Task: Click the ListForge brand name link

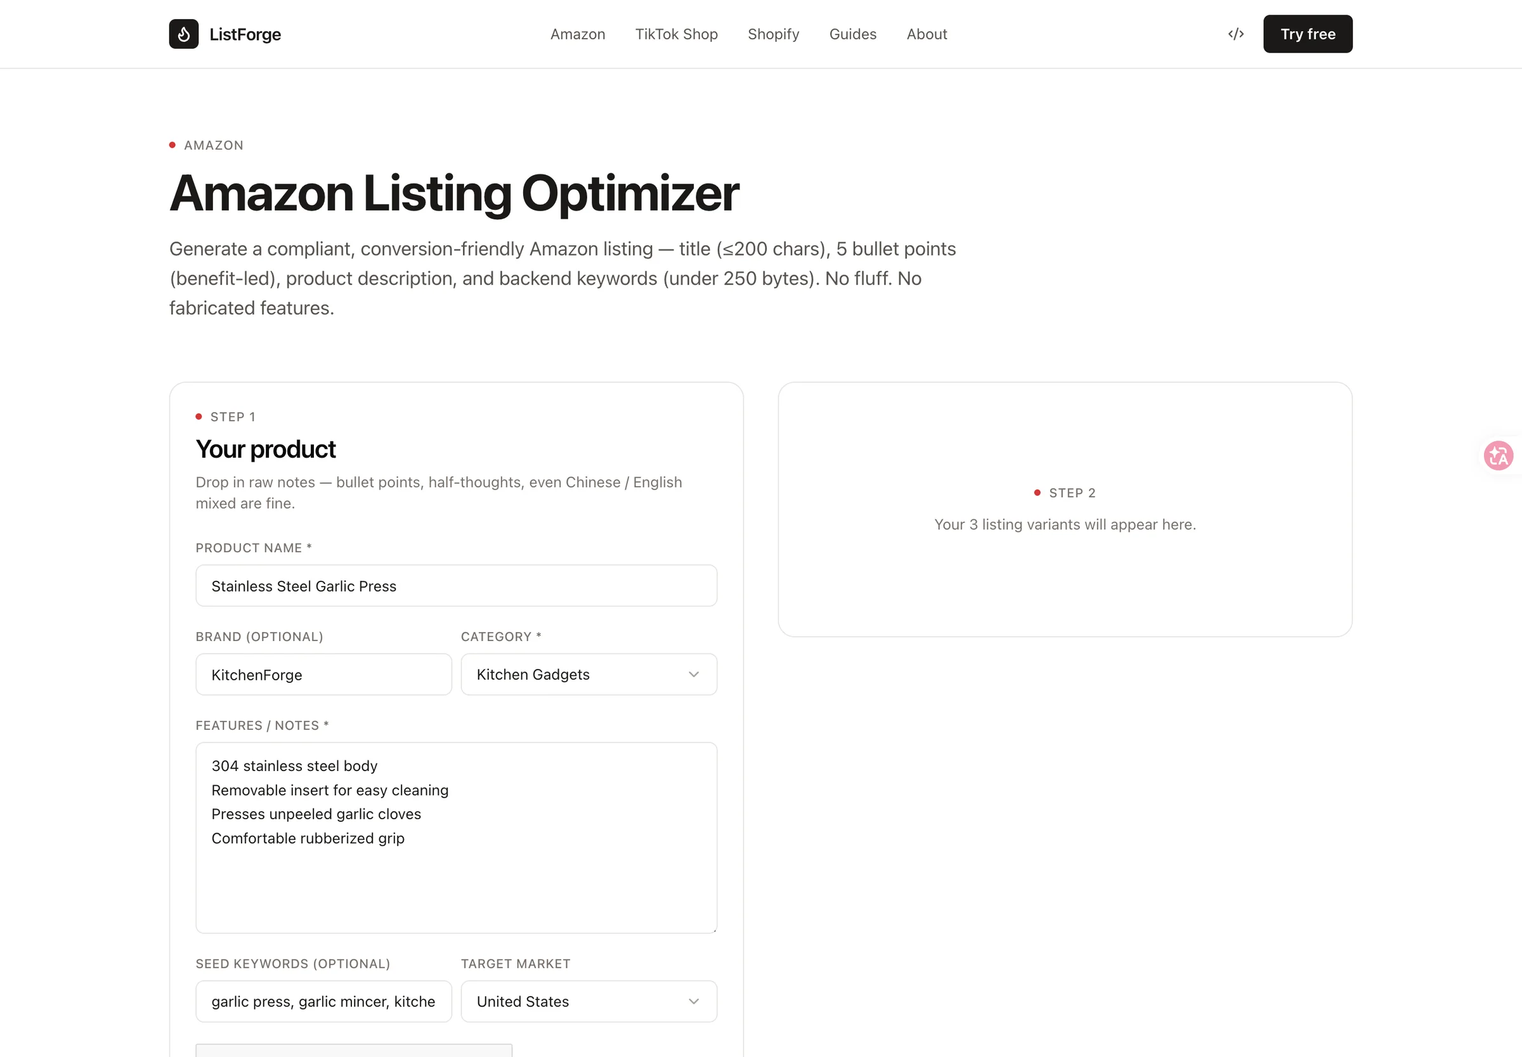Action: coord(245,34)
